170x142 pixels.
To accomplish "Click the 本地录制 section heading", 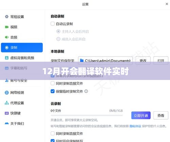I will pos(57,52).
